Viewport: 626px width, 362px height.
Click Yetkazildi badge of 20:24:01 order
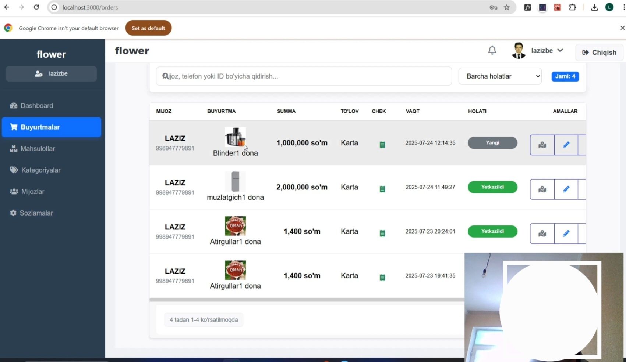point(492,231)
